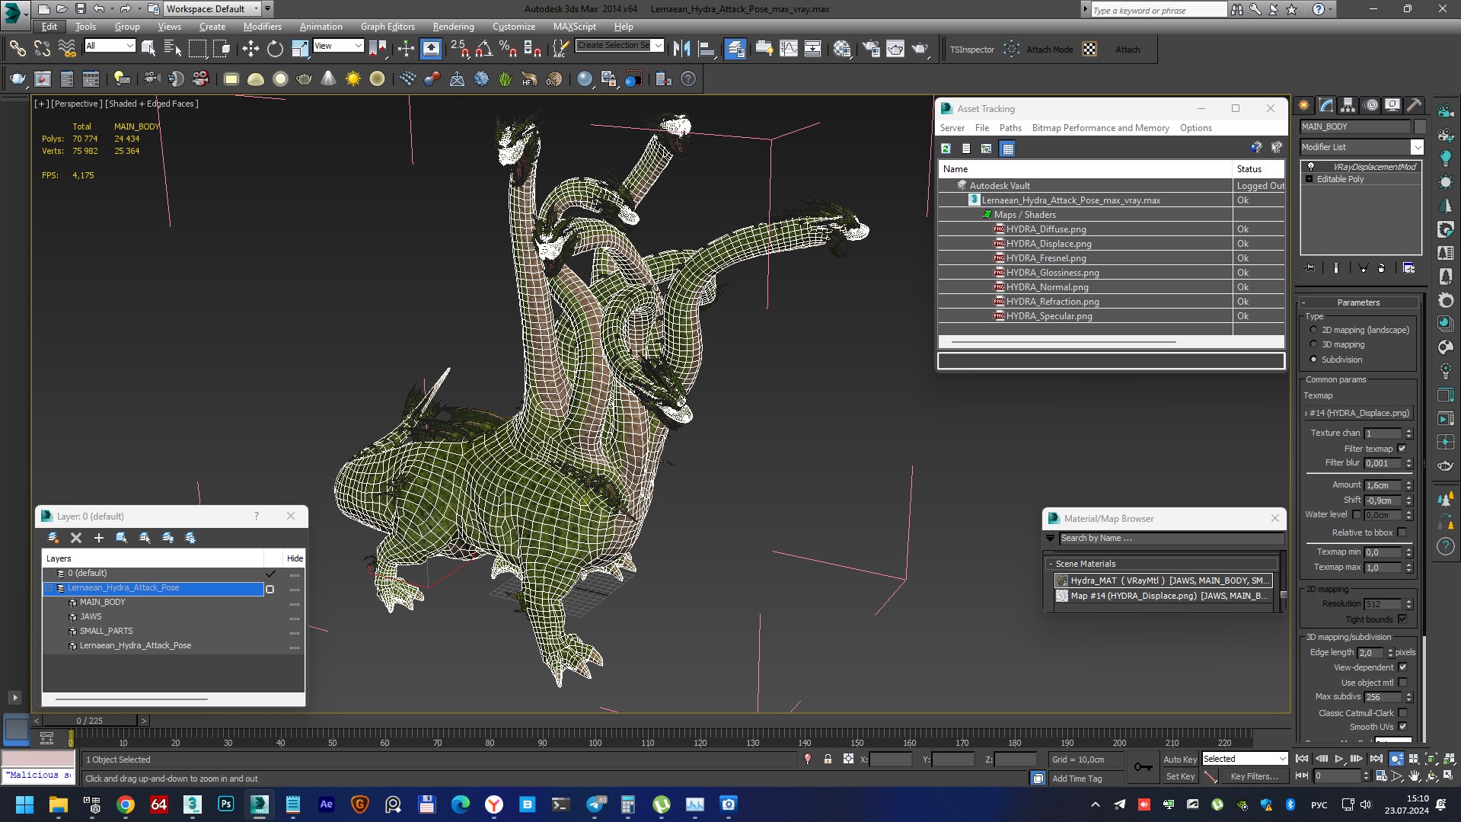Open the Paths menu in Asset Tracking

coord(1010,128)
